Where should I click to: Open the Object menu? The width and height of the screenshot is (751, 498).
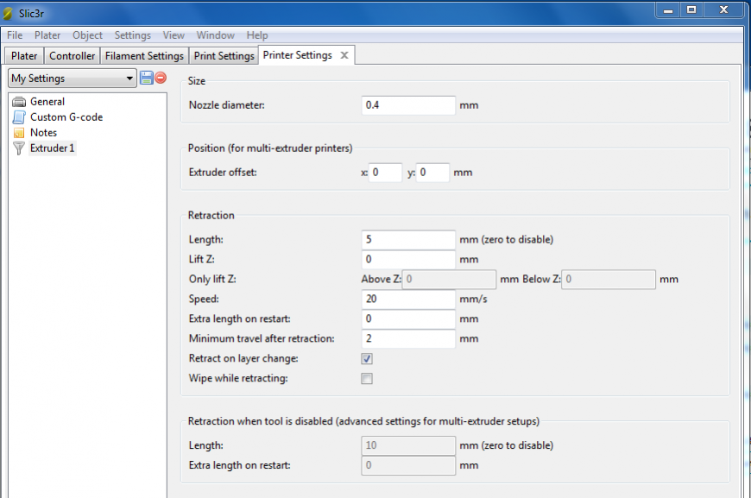(87, 35)
